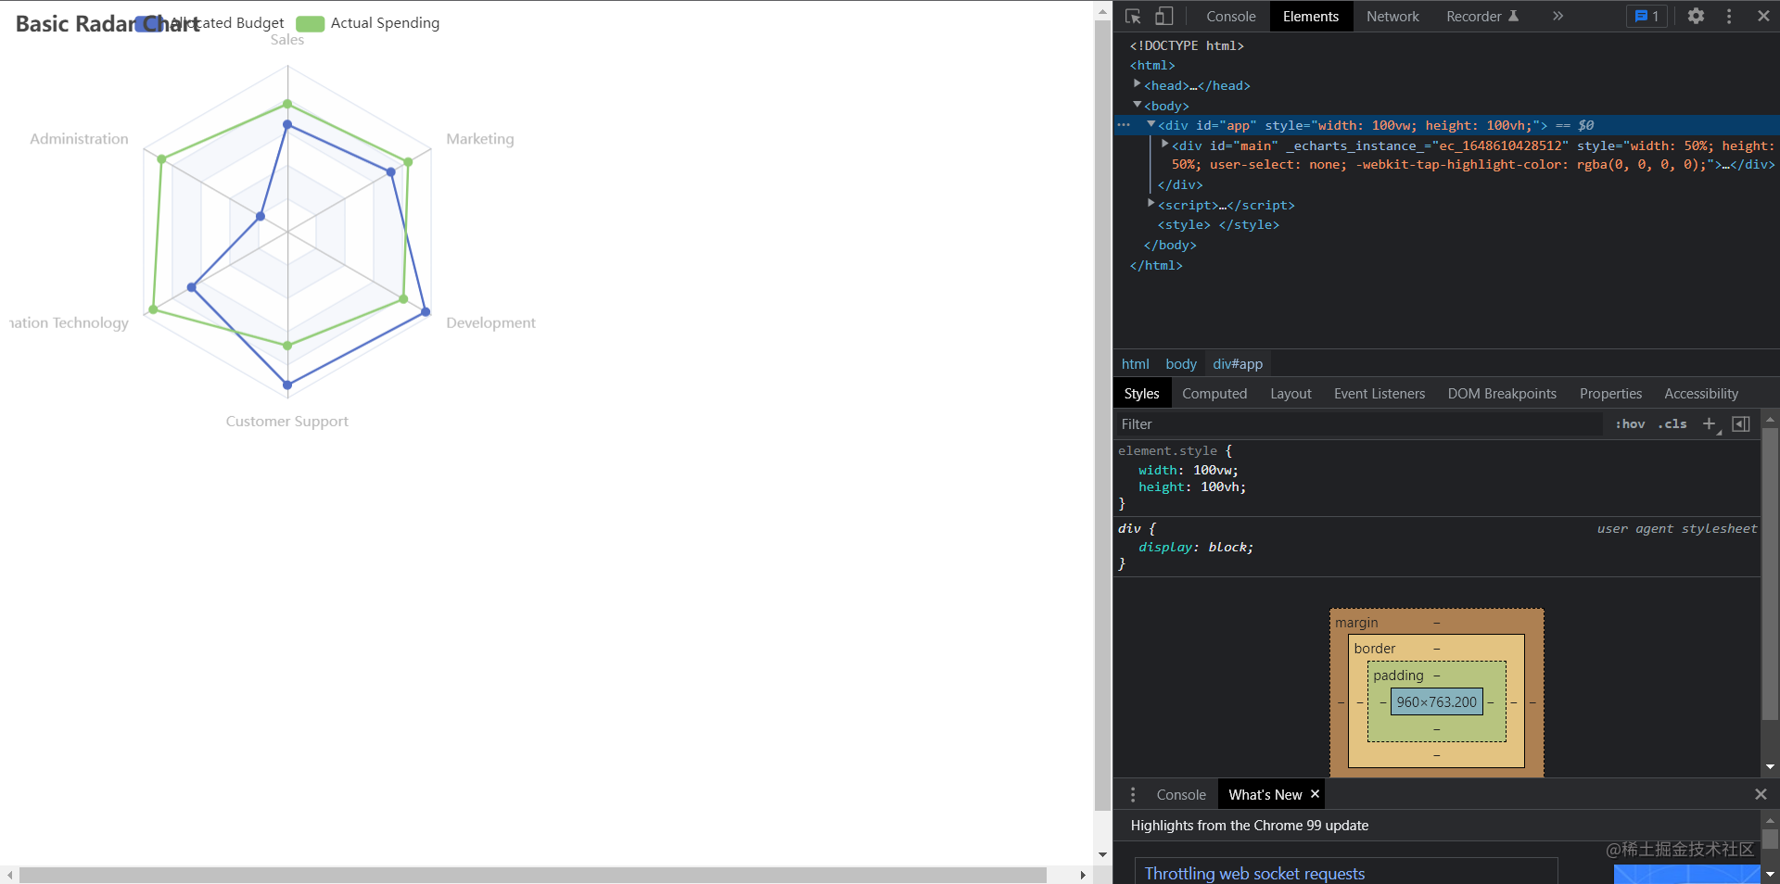
Task: Open DevTools settings gear
Action: click(1697, 16)
